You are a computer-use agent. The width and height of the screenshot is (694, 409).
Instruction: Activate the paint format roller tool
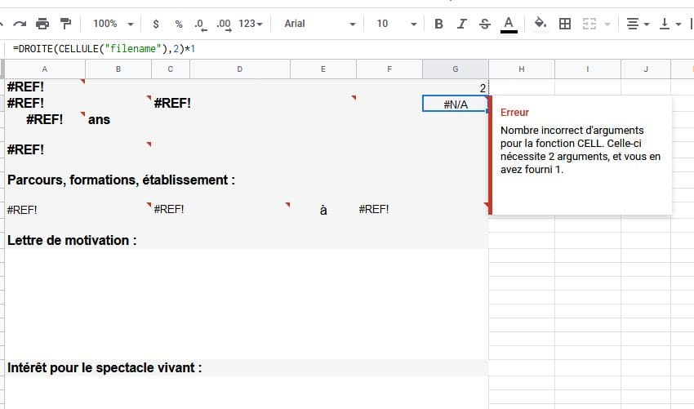click(x=66, y=24)
